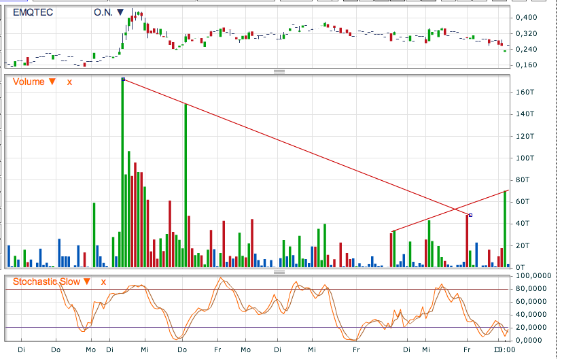Click the 160T volume axis value

tap(525, 92)
